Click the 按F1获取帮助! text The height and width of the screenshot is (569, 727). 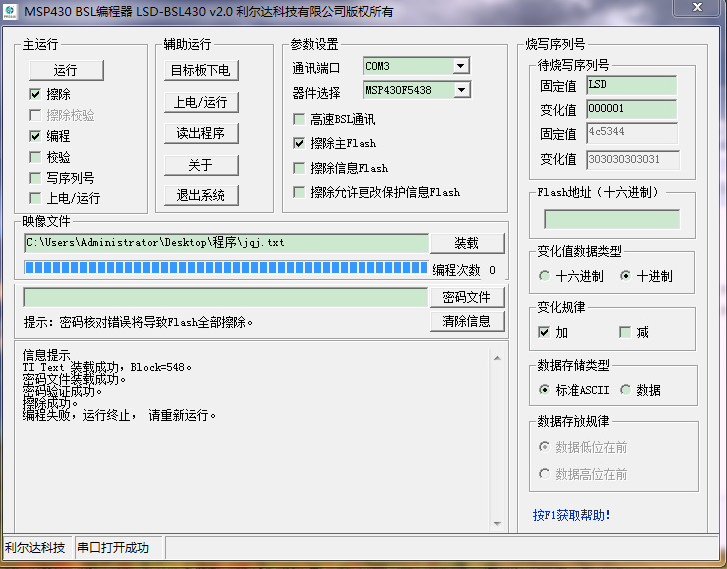click(571, 515)
